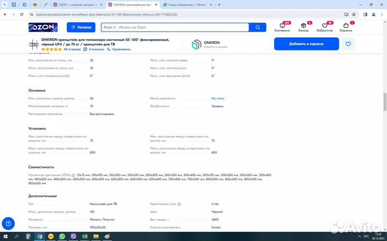
Task: Open the Заказы orders icon
Action: (x=303, y=27)
